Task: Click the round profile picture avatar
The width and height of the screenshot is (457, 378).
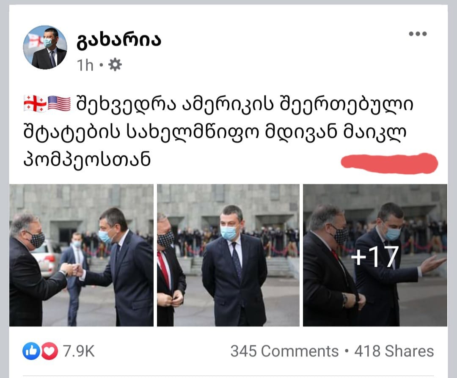Action: (x=45, y=47)
